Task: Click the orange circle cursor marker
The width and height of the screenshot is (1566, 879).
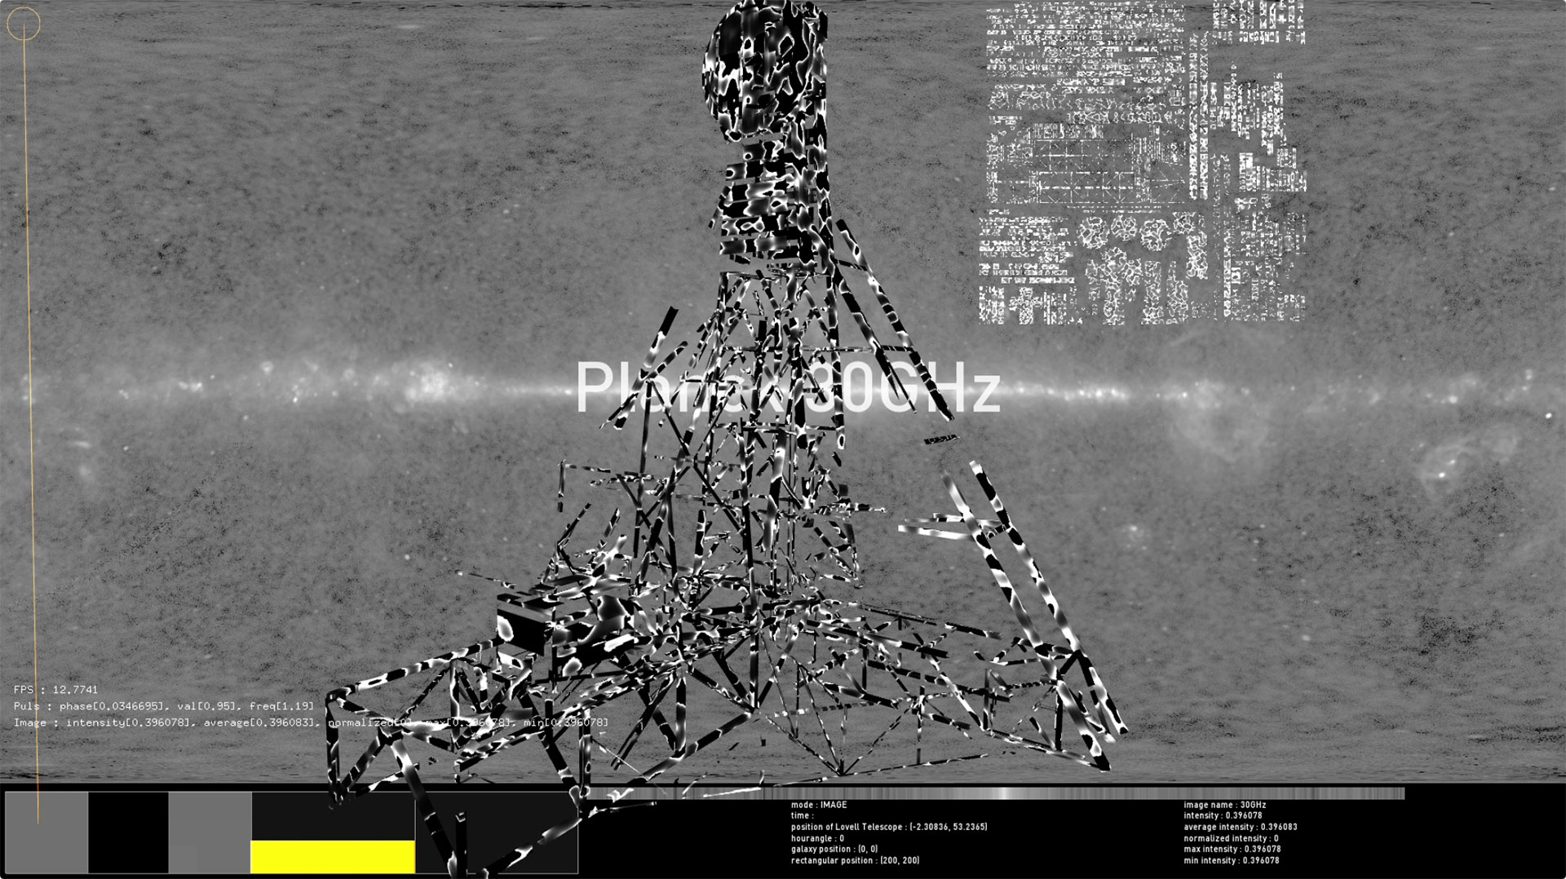Action: [24, 24]
